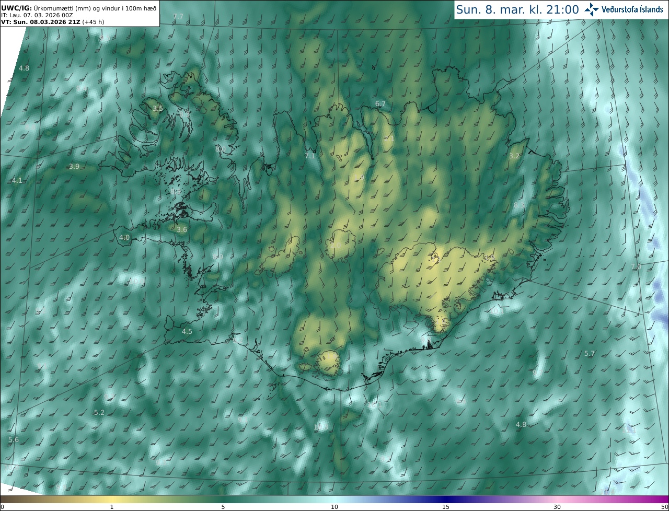Click the 4.1 value at the western edge

point(17,180)
